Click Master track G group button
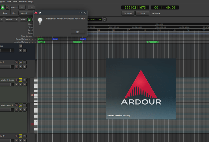 25,50
